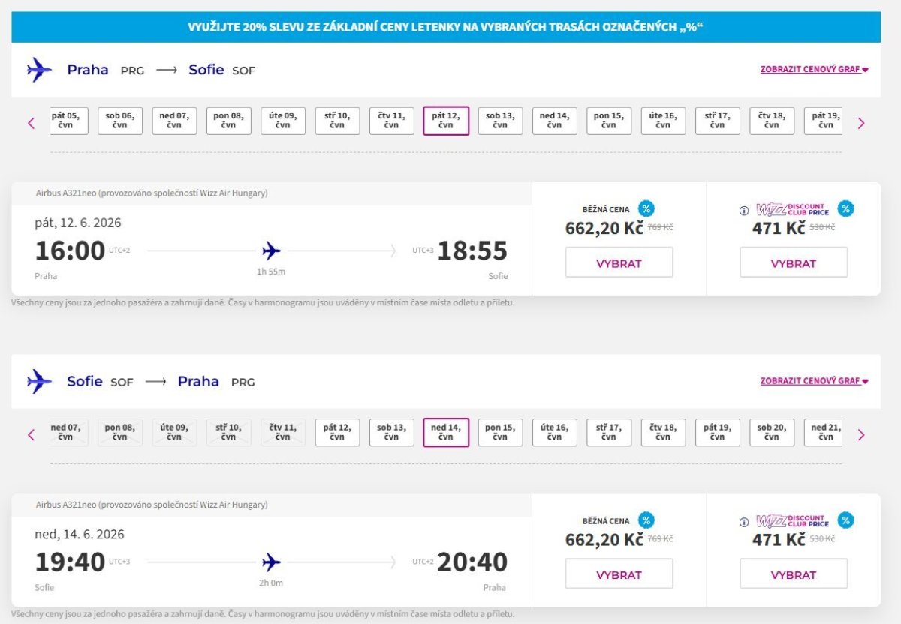Click the plane icon next to Sofie SOF heading

coord(39,381)
